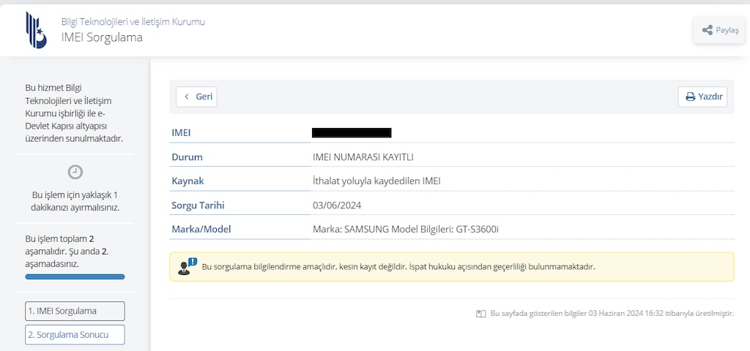Click the yellow notice about bilgilendirme amaçlıdır
This screenshot has height=351, width=750.
coord(451,267)
